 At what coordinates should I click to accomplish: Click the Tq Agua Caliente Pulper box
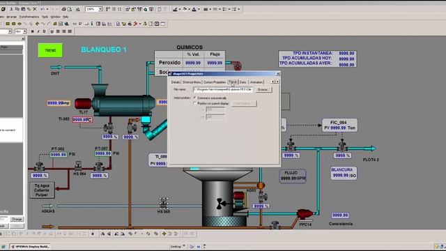pos(42,190)
